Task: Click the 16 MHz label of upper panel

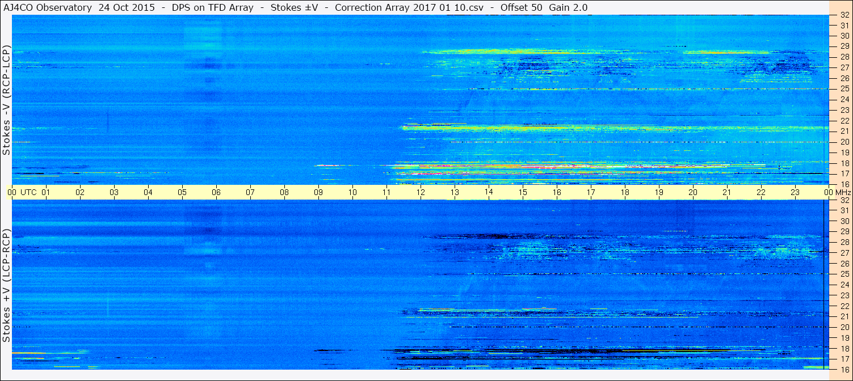Action: tap(844, 184)
